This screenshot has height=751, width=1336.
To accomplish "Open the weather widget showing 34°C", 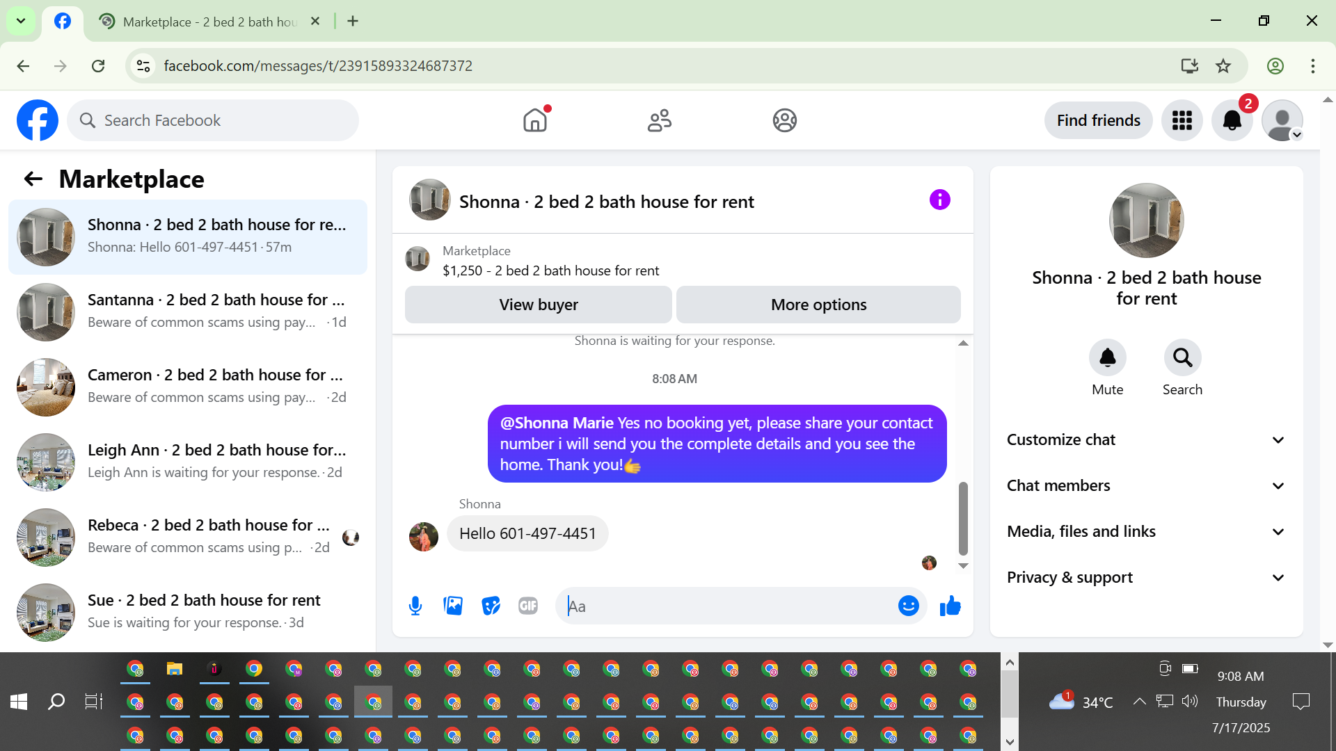I will tap(1081, 702).
